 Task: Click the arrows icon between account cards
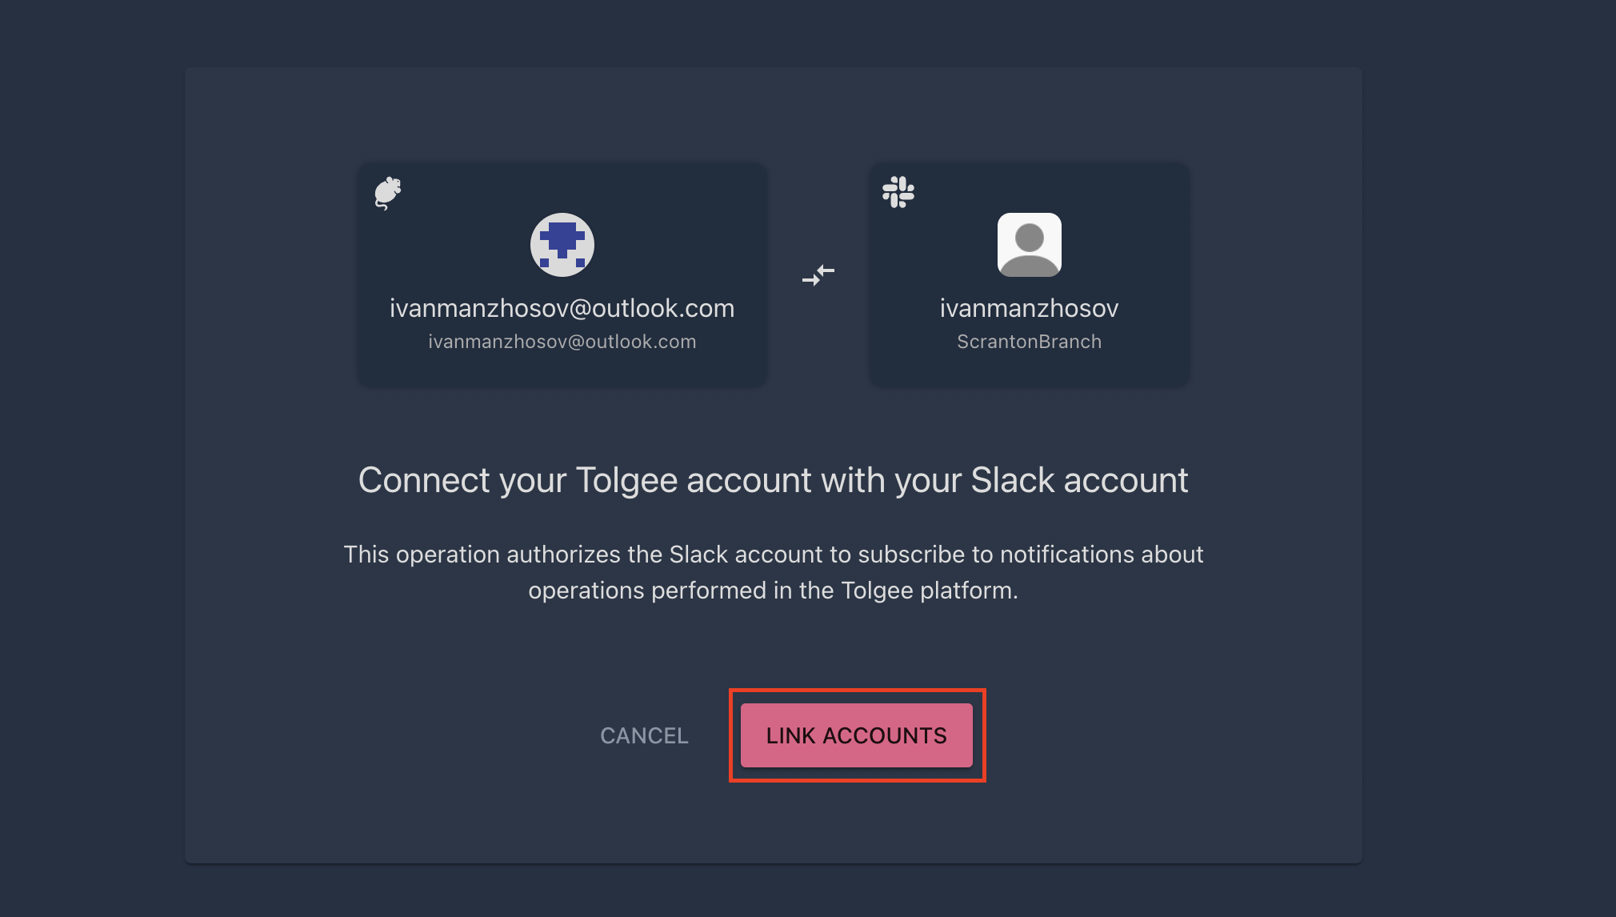[x=818, y=275]
